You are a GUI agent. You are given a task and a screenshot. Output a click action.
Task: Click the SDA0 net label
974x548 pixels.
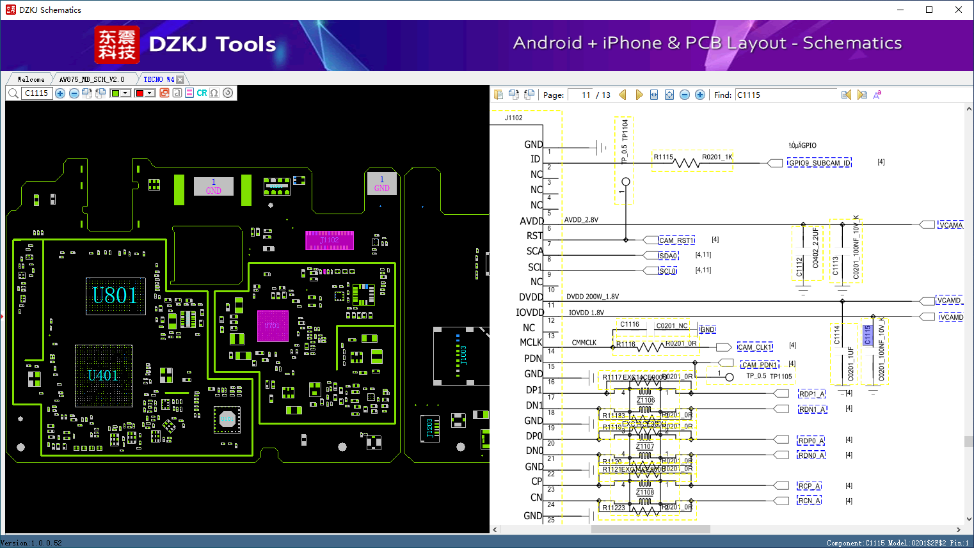point(667,256)
